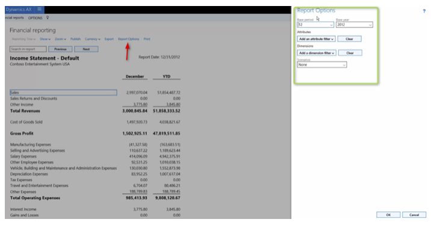The image size is (431, 228).
Task: Clear the Dimensions filter
Action: (x=350, y=53)
